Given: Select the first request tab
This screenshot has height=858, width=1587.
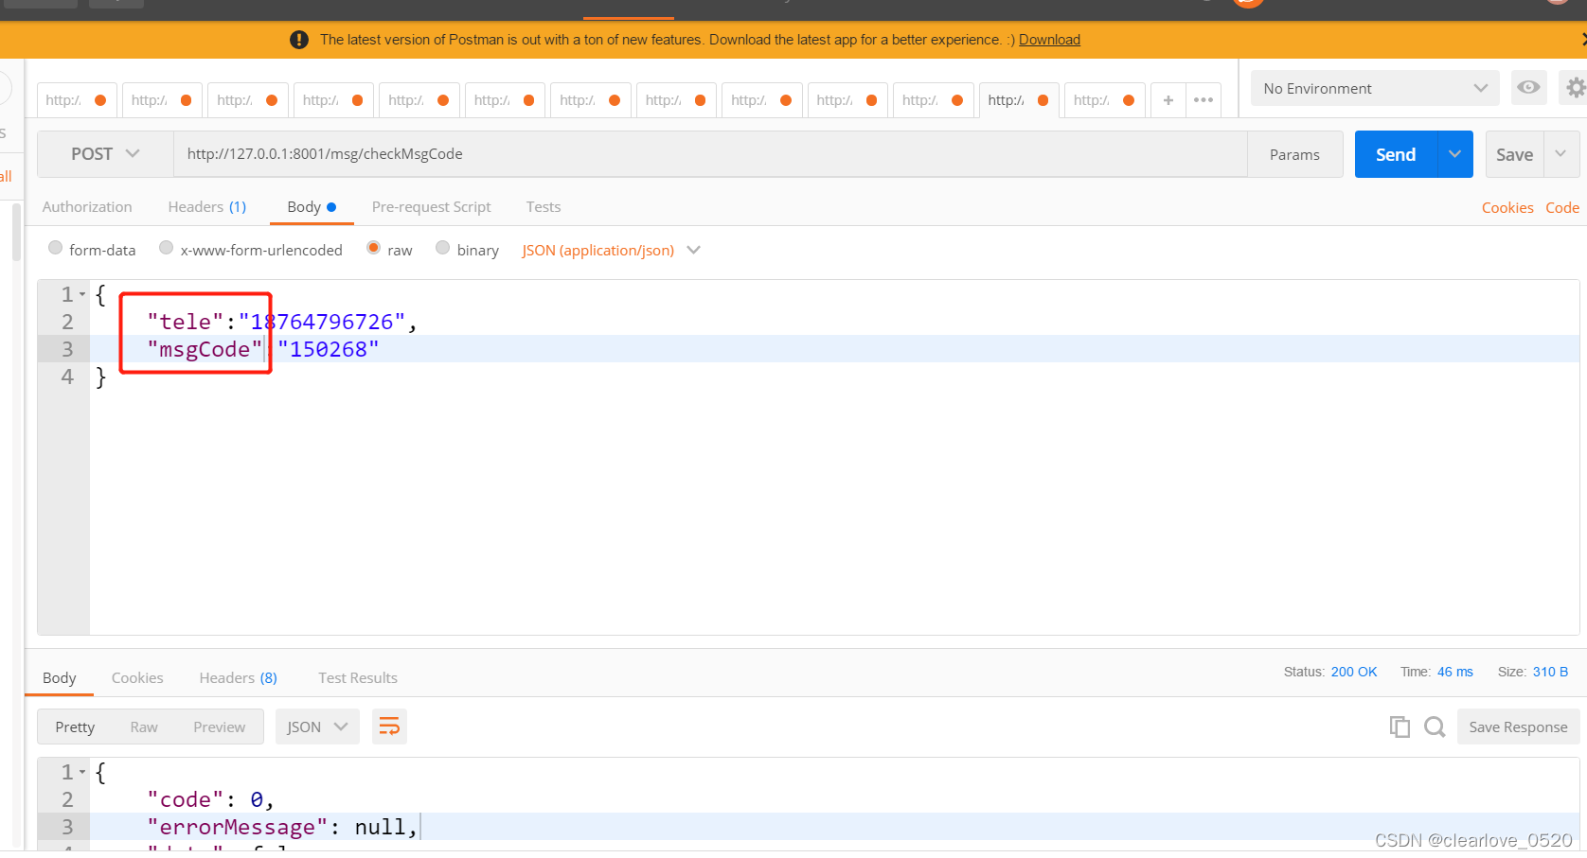Looking at the screenshot, I should coord(76,100).
